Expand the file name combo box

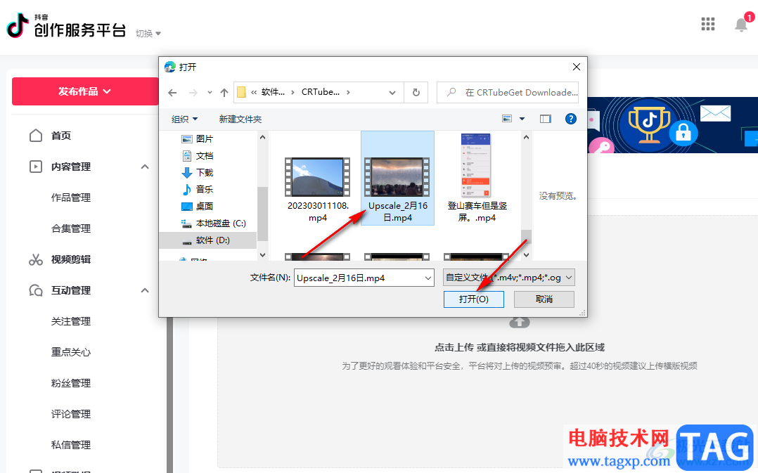(x=428, y=278)
